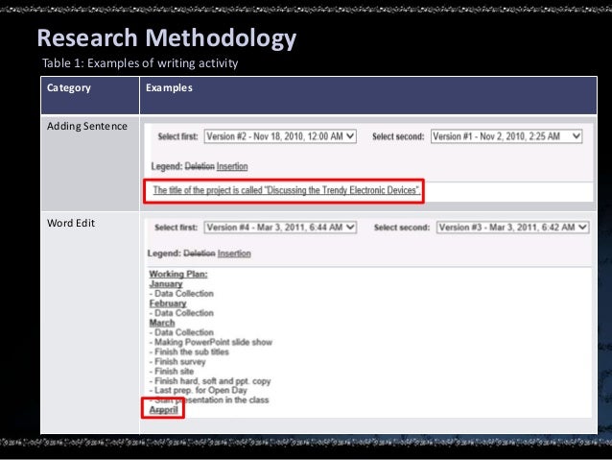612x460 pixels.
Task: Click the underlined March heading
Action: tap(162, 323)
